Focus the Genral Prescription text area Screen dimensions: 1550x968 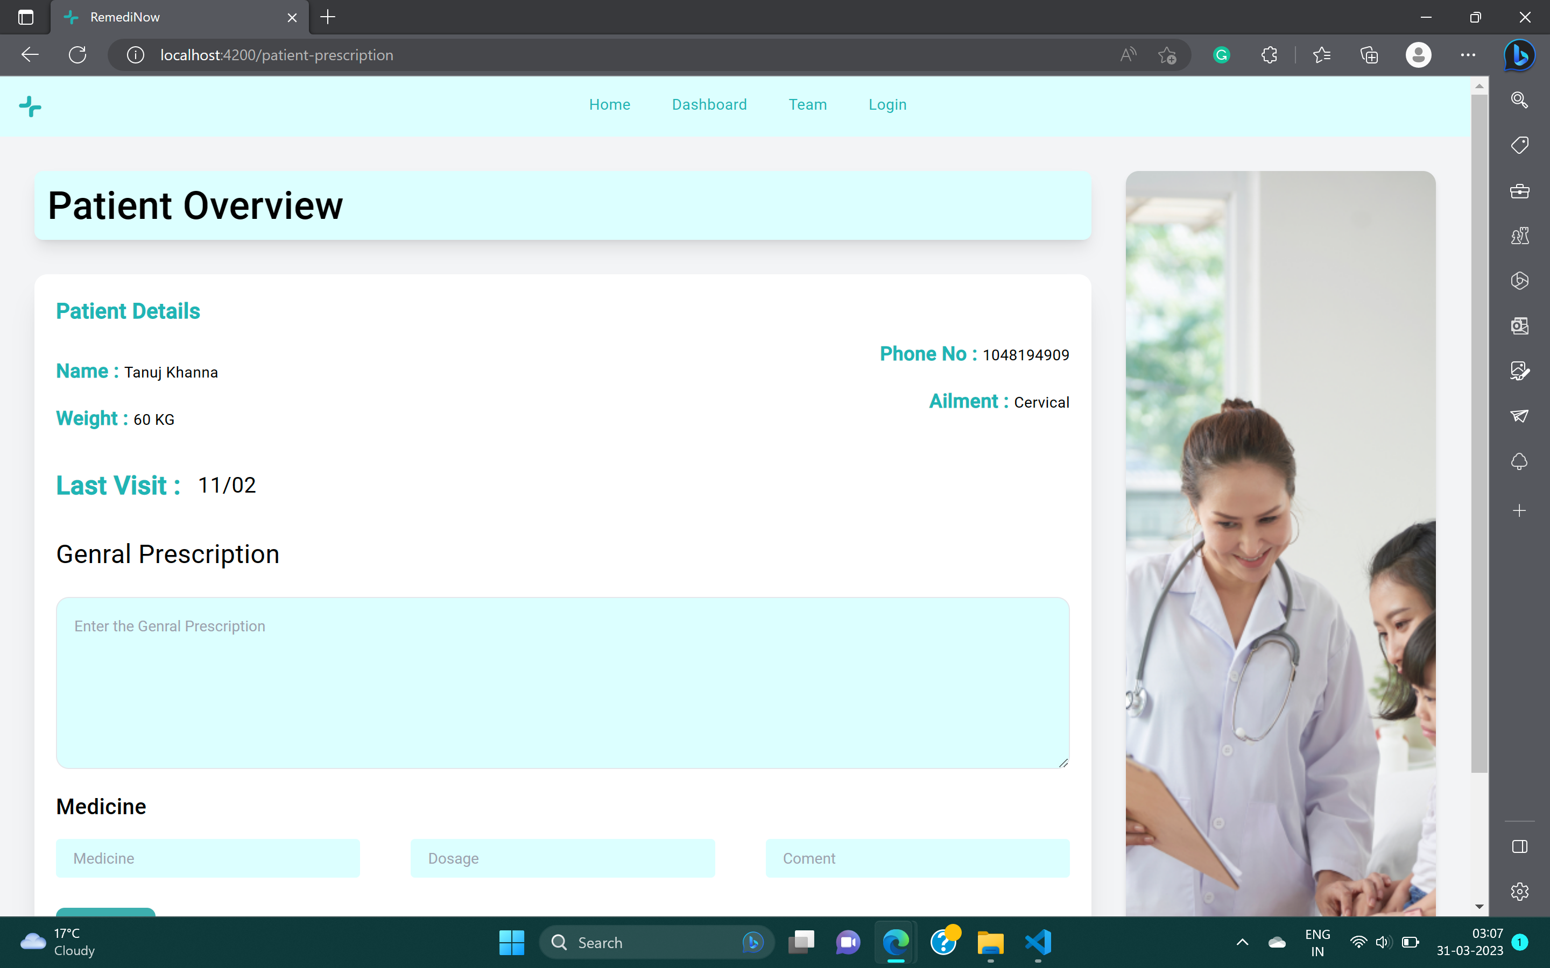click(x=562, y=682)
